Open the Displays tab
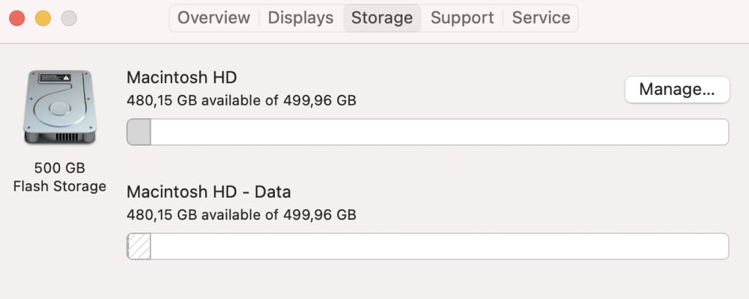This screenshot has height=299, width=749. point(300,18)
